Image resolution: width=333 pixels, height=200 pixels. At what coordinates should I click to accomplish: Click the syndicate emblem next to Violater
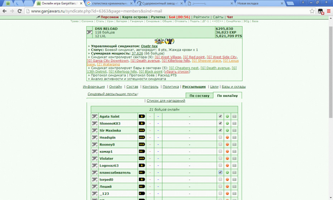pos(95,158)
